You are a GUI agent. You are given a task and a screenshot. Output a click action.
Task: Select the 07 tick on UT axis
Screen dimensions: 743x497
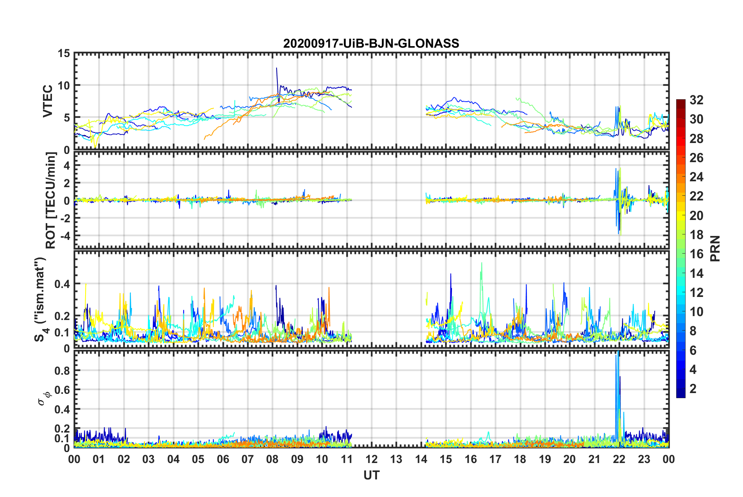pos(248,459)
